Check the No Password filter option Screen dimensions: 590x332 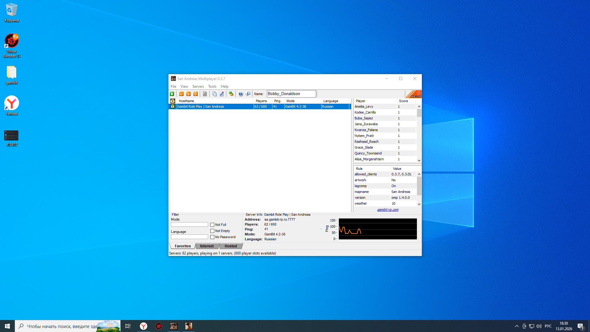coord(212,237)
